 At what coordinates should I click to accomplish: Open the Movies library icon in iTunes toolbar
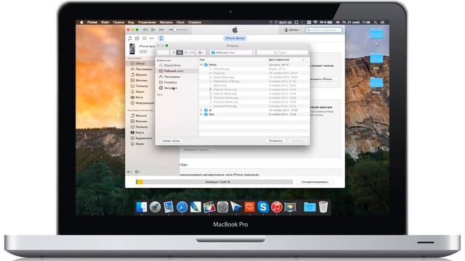tap(137, 38)
